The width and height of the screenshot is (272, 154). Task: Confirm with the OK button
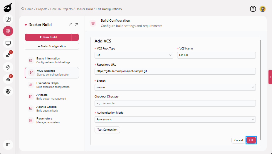coord(251,140)
